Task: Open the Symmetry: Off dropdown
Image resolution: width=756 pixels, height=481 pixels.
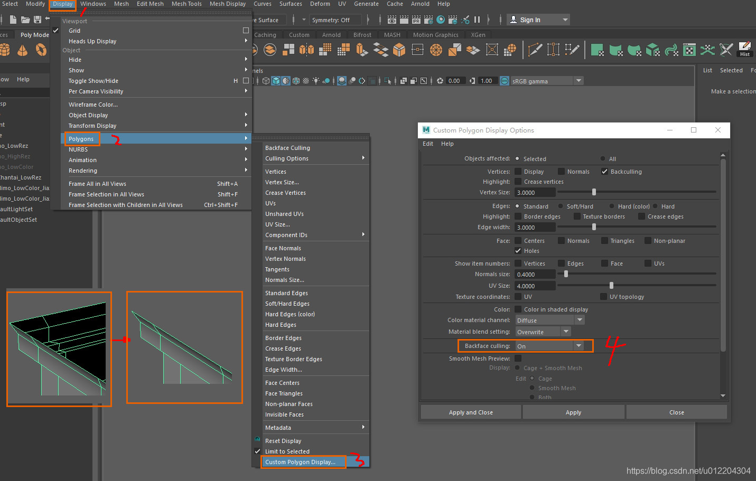Action: pos(336,20)
